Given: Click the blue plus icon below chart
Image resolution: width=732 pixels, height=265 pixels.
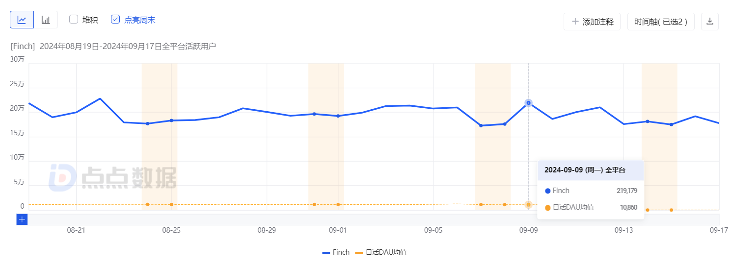Looking at the screenshot, I should (x=22, y=219).
